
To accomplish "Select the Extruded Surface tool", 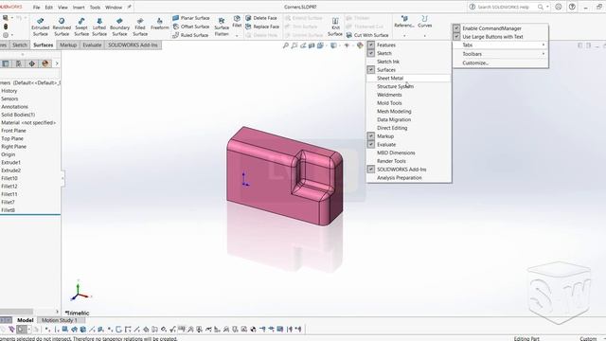I will (x=40, y=27).
